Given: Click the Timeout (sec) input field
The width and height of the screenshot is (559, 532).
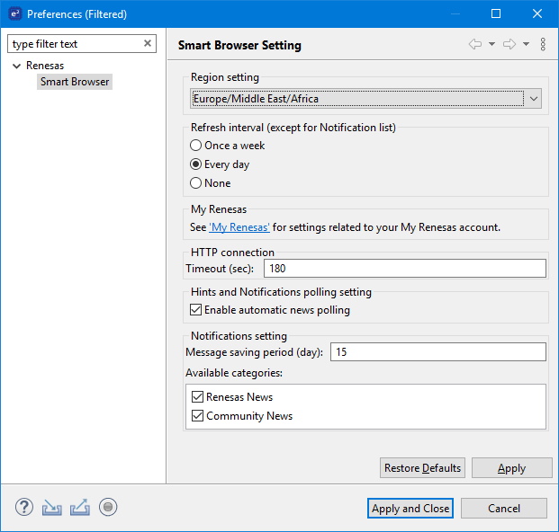Looking at the screenshot, I should [x=405, y=269].
